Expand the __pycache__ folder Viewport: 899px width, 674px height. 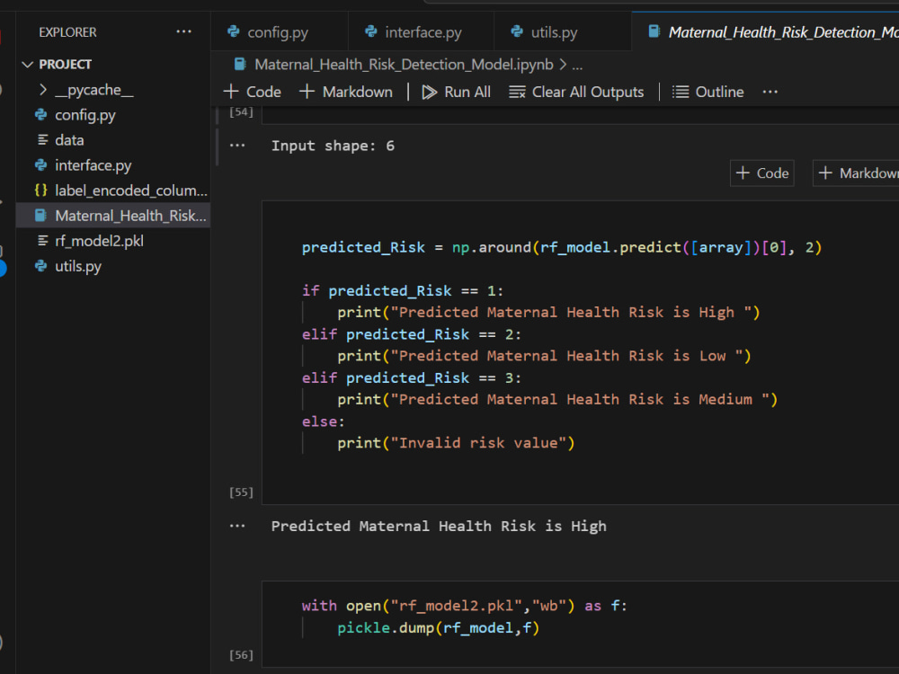(94, 90)
